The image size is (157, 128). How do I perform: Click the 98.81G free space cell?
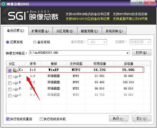point(100,88)
